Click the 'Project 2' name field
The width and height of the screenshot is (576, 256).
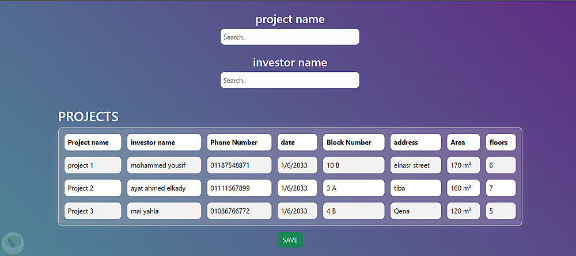click(x=93, y=188)
